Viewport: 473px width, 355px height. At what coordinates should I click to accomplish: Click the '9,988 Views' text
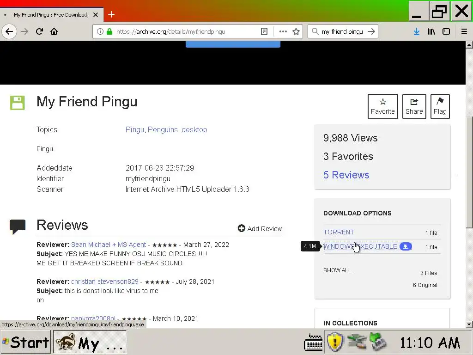coord(351,138)
